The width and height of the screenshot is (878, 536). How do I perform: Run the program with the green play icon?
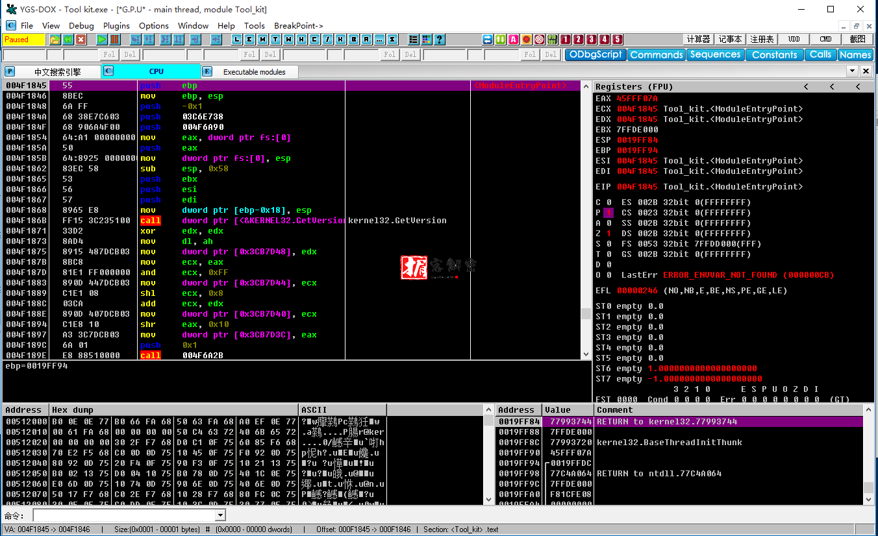[x=101, y=40]
